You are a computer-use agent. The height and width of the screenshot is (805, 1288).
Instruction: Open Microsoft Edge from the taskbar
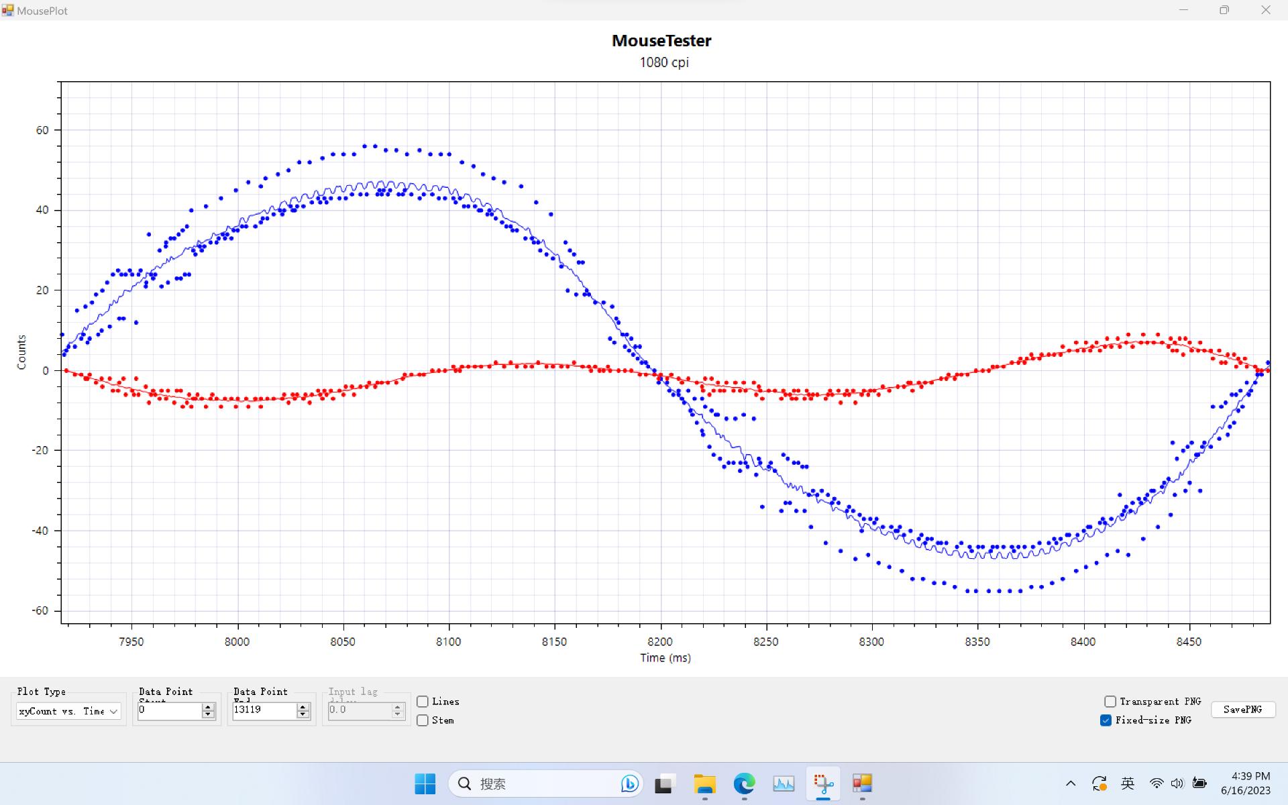[744, 784]
